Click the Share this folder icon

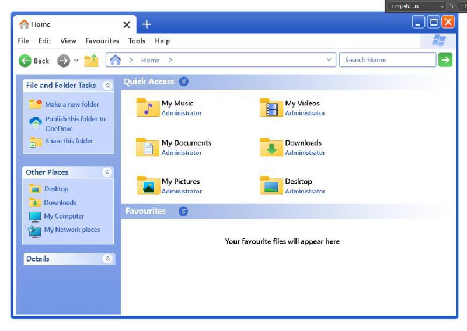tap(36, 142)
